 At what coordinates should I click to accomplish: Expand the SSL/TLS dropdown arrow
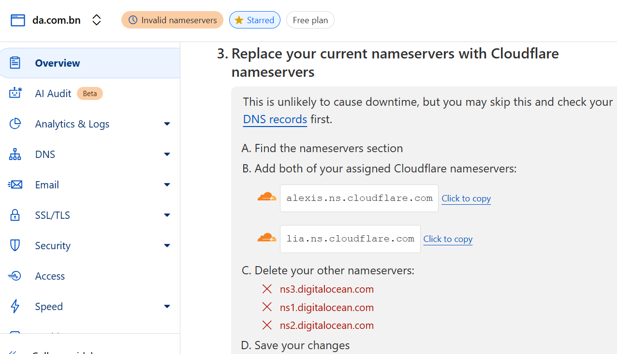pyautogui.click(x=167, y=215)
